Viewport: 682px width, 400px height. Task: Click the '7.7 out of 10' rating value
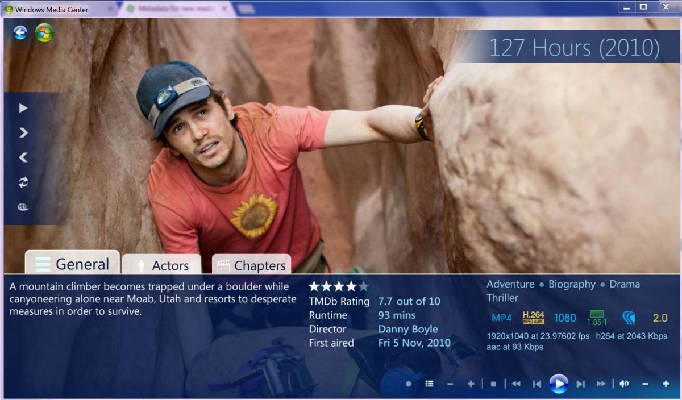point(409,301)
